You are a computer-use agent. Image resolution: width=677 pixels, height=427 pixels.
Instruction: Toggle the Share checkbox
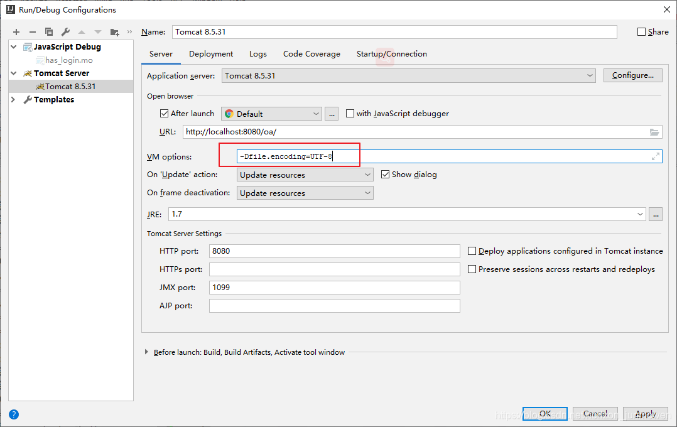(642, 32)
